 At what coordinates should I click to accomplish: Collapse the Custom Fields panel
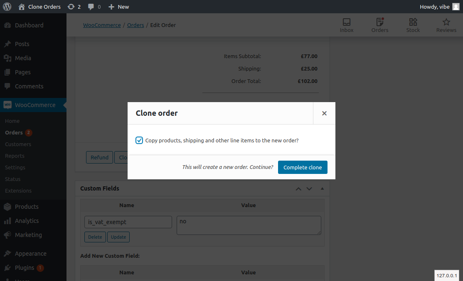pyautogui.click(x=322, y=188)
